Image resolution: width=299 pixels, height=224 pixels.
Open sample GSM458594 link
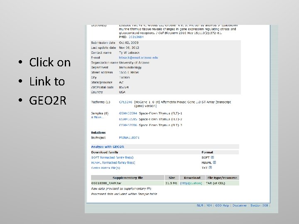tap(128, 113)
